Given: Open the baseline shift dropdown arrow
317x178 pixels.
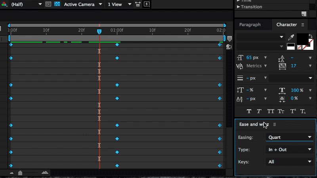Looking at the screenshot, I should (x=265, y=98).
